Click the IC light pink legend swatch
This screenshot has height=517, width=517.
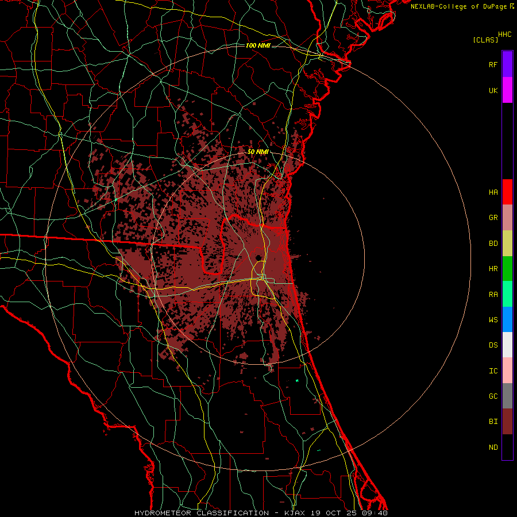(x=507, y=371)
